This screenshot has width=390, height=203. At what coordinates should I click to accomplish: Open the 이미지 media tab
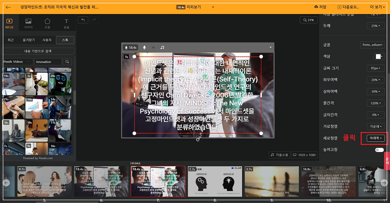28,23
